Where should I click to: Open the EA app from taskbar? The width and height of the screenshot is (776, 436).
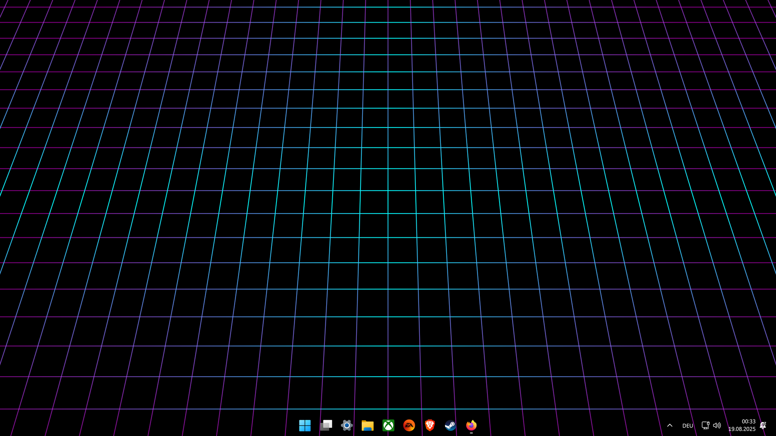click(409, 425)
